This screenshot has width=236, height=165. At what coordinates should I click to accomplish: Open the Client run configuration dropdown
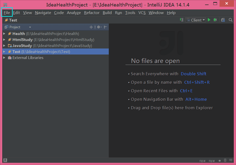[196, 20]
